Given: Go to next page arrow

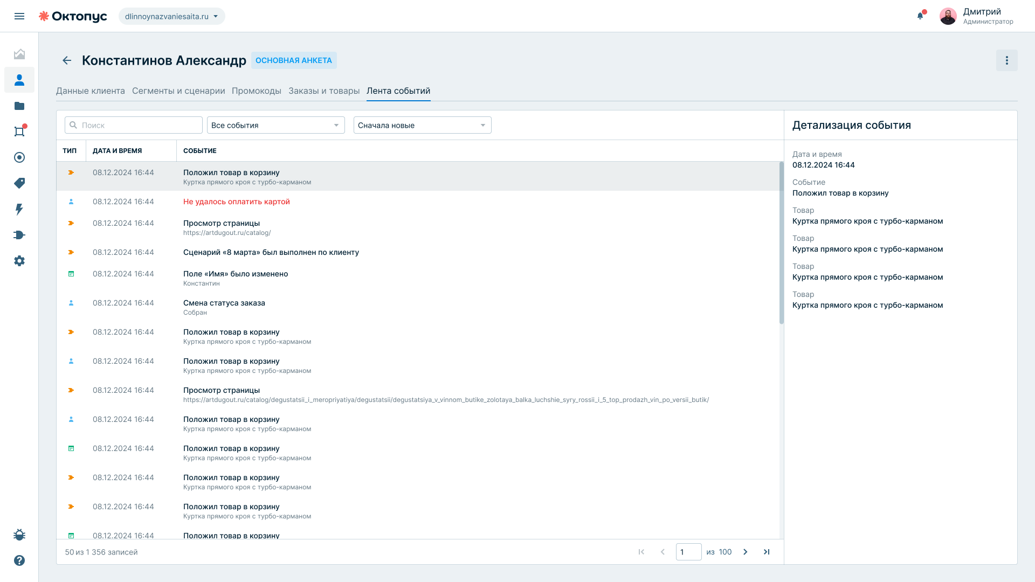Looking at the screenshot, I should tap(746, 552).
